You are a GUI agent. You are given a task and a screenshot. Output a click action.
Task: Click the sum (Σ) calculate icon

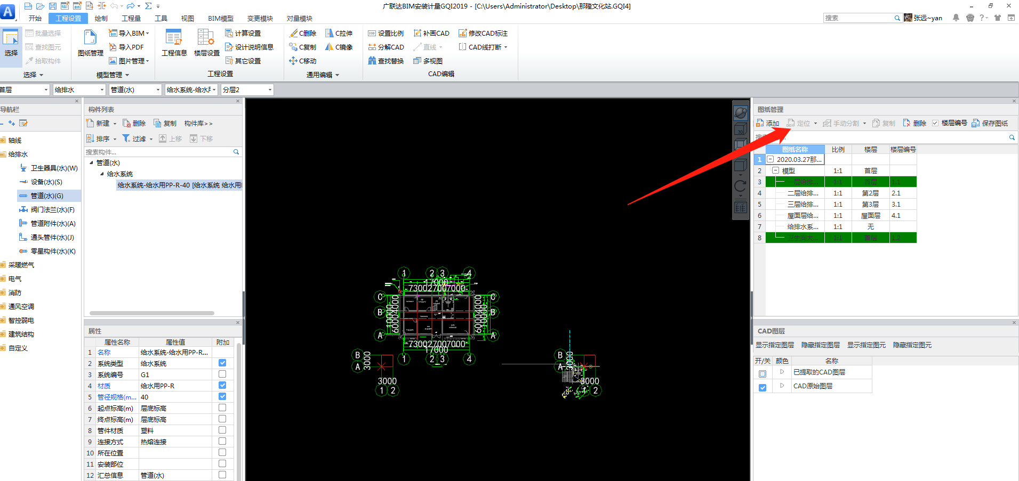pos(148,6)
